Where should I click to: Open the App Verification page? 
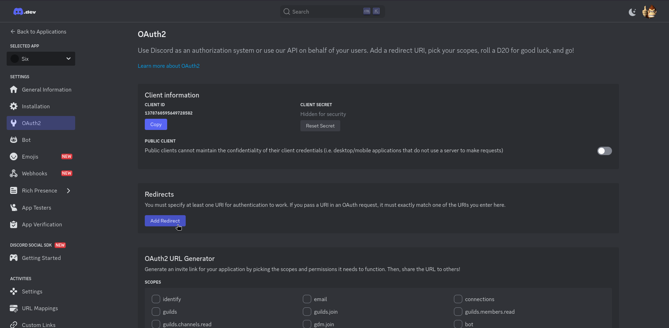[x=42, y=225]
